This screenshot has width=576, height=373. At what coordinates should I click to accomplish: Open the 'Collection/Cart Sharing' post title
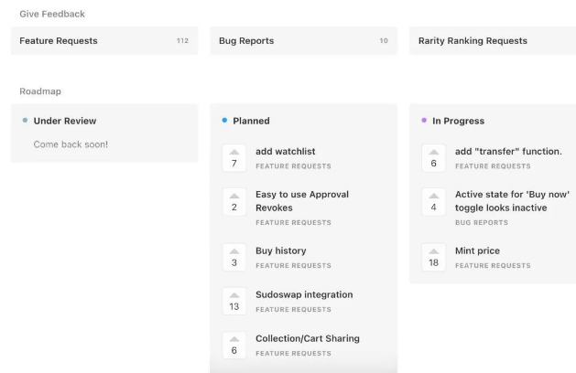(x=308, y=338)
